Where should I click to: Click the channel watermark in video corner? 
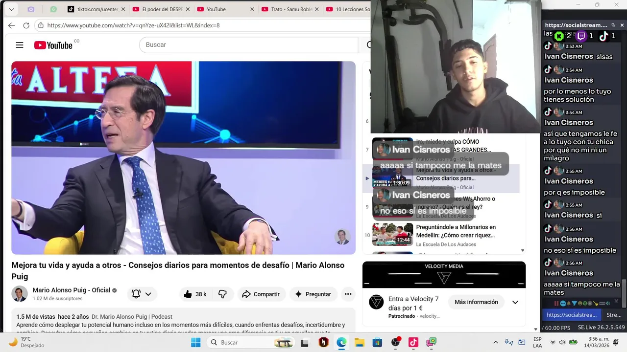342,237
